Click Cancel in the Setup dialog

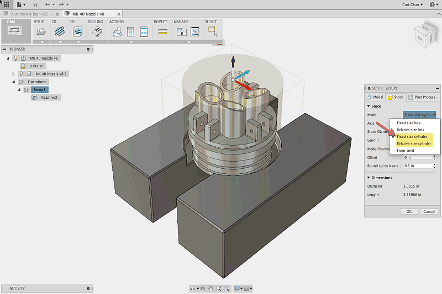[429, 212]
